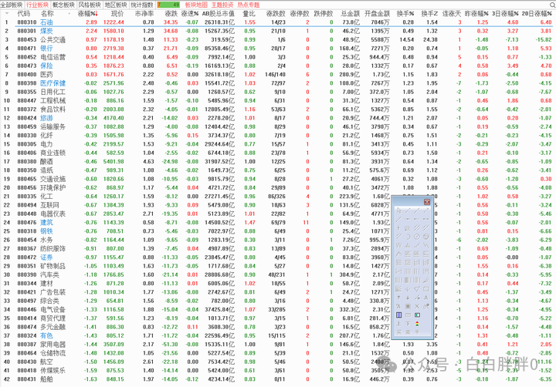Image resolution: width=556 pixels, height=387 pixels.
Task: Select the 电气设备 sector row
Action: coord(278,309)
